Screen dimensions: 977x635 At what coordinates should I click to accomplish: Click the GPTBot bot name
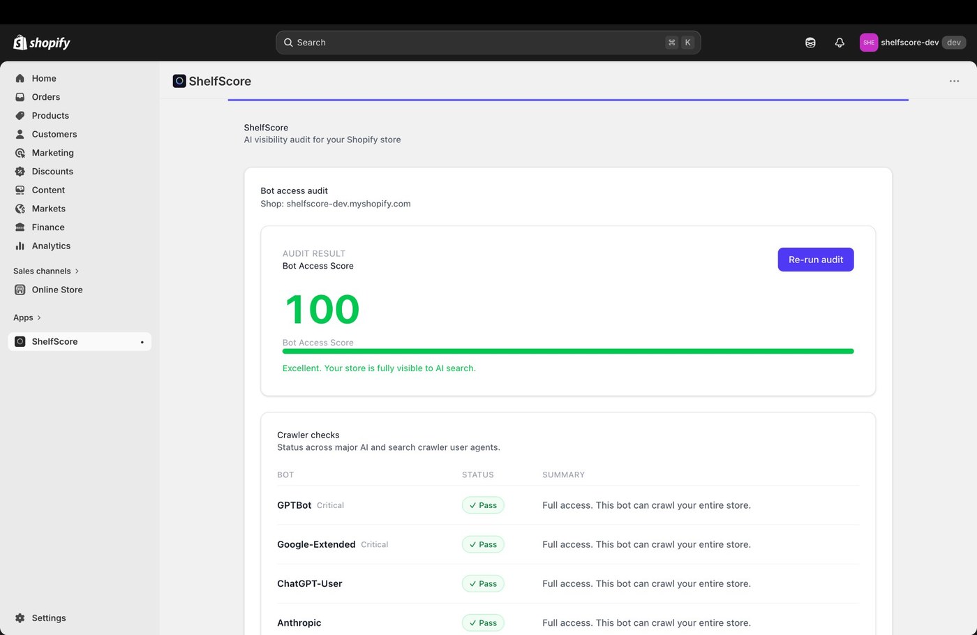point(294,505)
